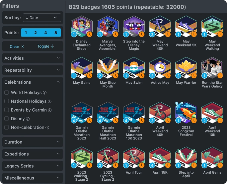Tick the Events by Garmin checkbox
This screenshot has width=227, height=184.
pos(7,110)
